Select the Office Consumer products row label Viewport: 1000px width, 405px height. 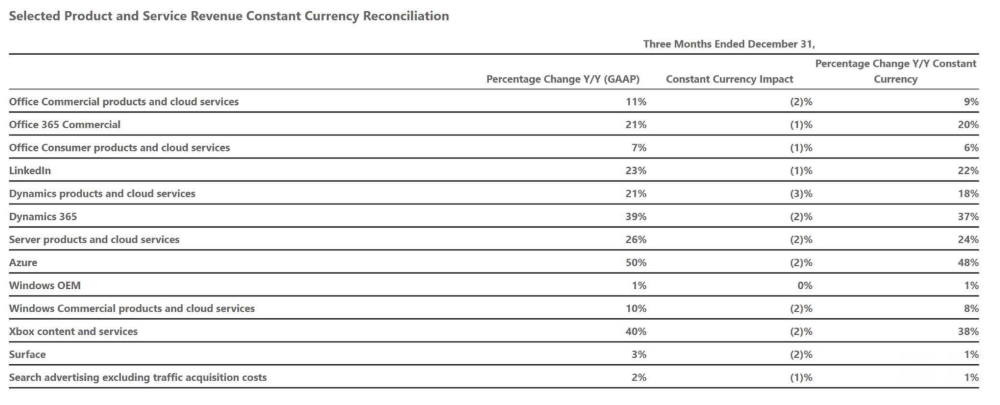(119, 147)
